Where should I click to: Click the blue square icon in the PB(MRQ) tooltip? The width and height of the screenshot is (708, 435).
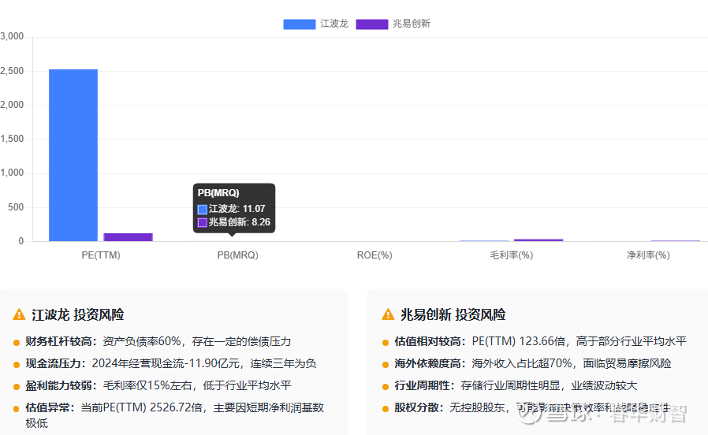tap(203, 209)
